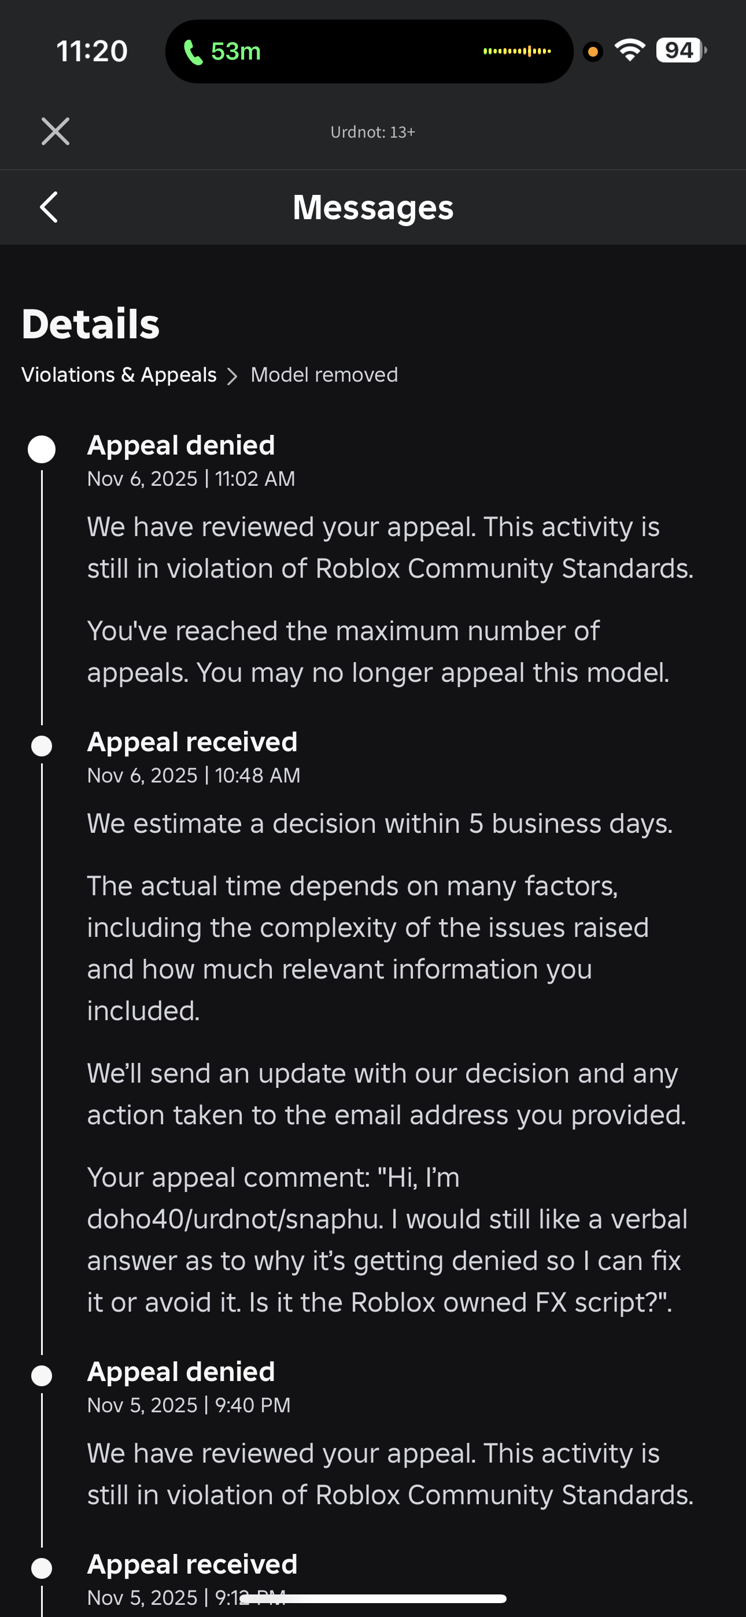Screen dimensions: 746x1617
Task: Tap the Messages header title
Action: [x=373, y=208]
